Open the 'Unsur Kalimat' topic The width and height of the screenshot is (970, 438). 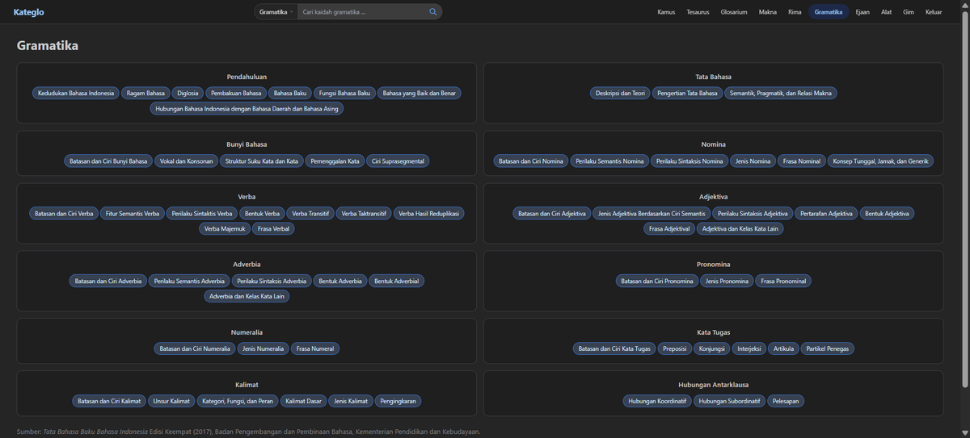point(171,402)
